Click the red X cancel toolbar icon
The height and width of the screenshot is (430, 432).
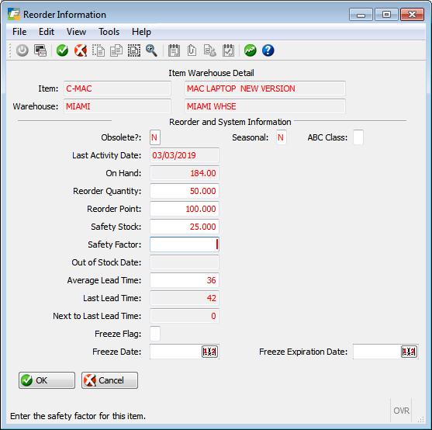[81, 50]
